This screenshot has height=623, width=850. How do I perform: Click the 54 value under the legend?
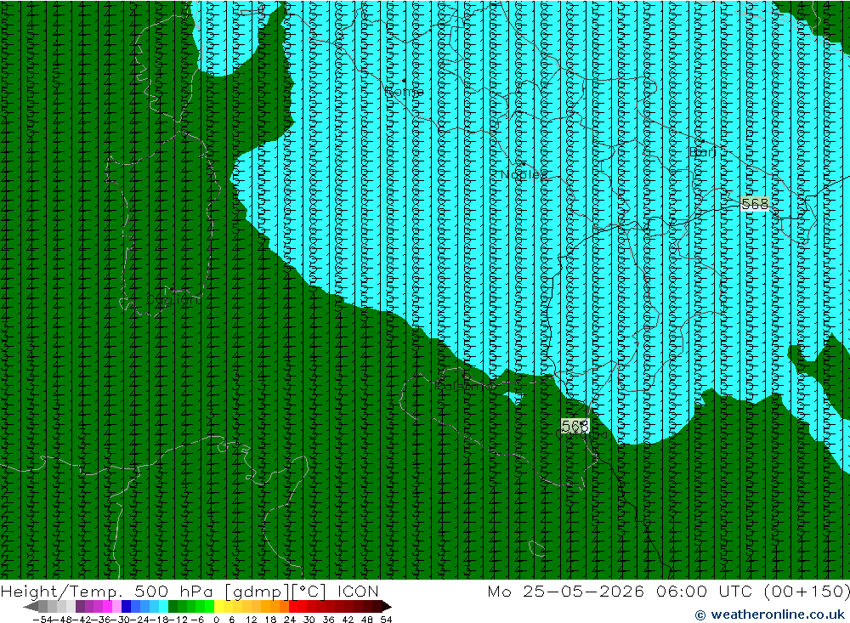pos(386,620)
